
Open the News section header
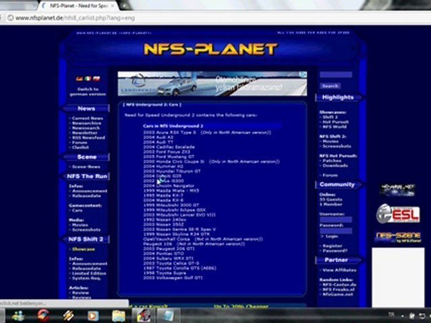86,109
